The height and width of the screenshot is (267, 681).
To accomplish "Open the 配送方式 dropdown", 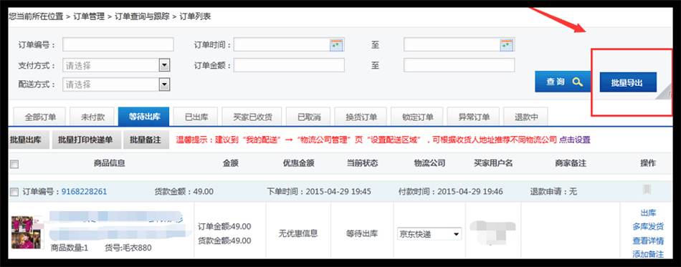I will tap(116, 84).
